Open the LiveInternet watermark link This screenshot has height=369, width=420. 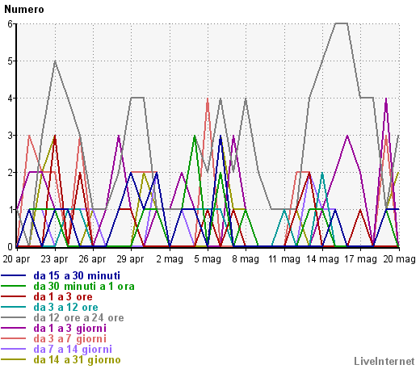point(384,362)
